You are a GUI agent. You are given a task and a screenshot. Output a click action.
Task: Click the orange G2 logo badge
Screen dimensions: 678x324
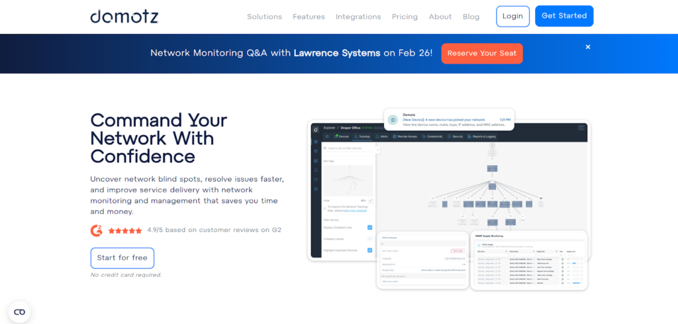point(97,230)
